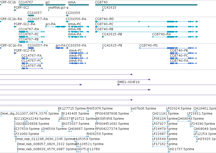Image resolution: width=216 pixels, height=153 pixels.
Task: Click the HL05359.5prime EST glyph
Action: point(75,142)
